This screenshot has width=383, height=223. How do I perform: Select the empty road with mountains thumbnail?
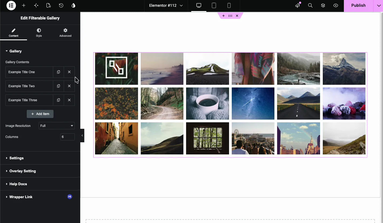coord(298,103)
